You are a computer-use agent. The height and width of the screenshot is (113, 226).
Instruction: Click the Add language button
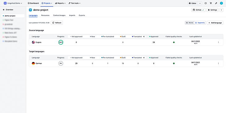(215, 23)
